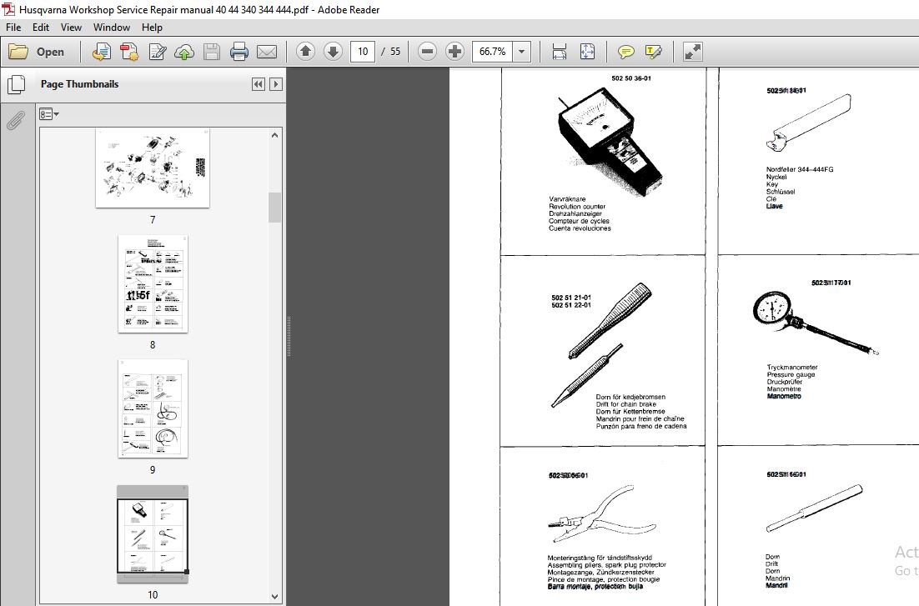Click the Print icon
This screenshot has height=606, width=919.
coord(239,52)
